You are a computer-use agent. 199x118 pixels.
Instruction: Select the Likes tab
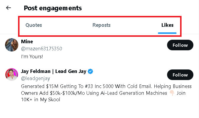(167, 25)
